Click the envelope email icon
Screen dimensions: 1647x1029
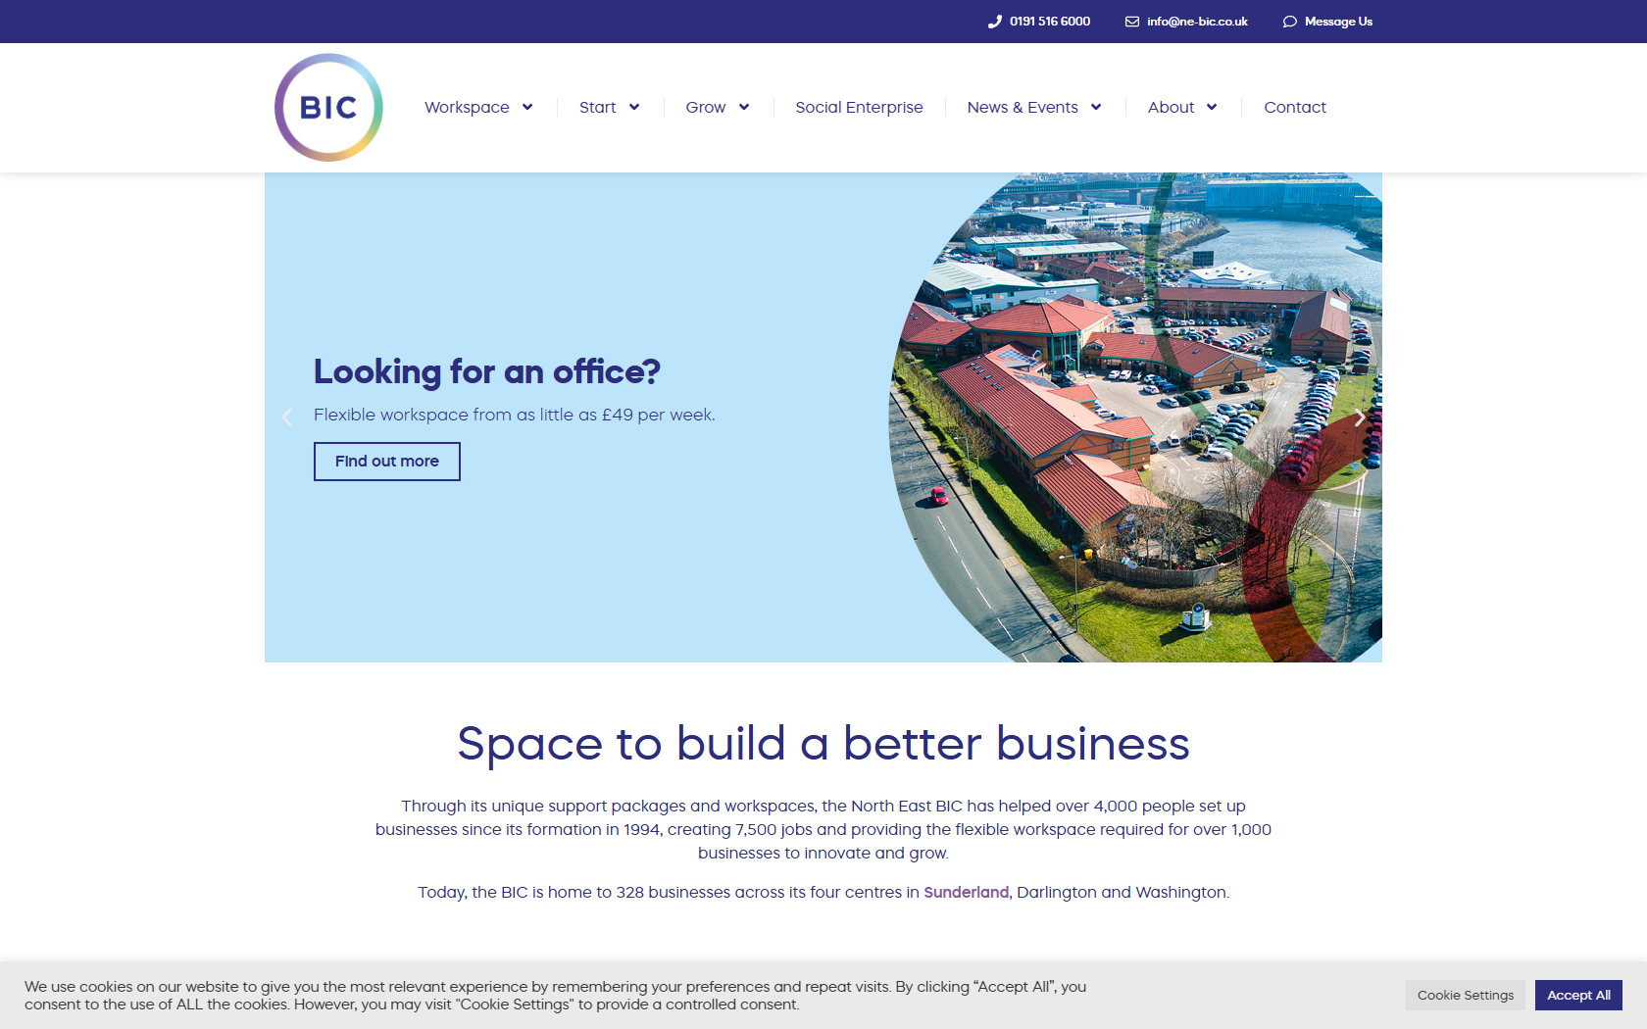(1131, 22)
